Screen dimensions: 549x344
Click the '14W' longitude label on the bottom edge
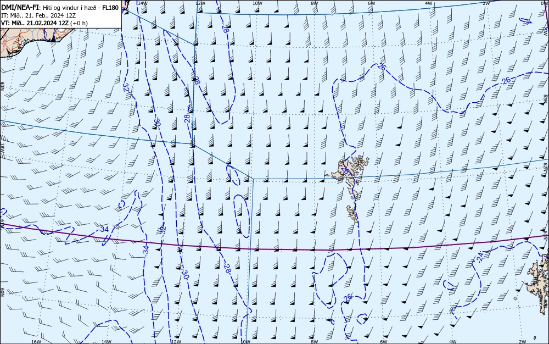(x=106, y=342)
